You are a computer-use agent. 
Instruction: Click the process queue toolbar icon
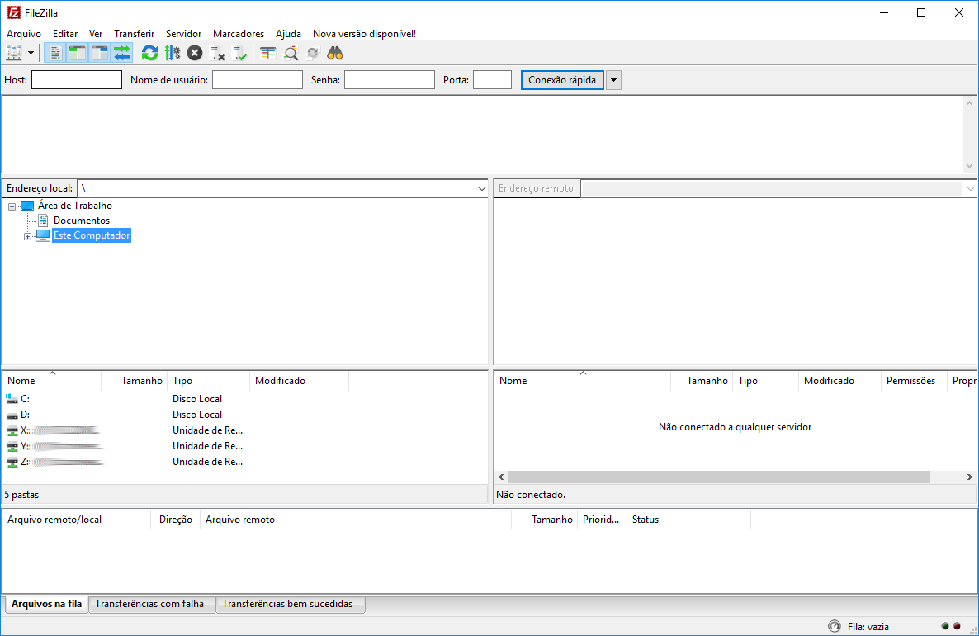tap(173, 53)
